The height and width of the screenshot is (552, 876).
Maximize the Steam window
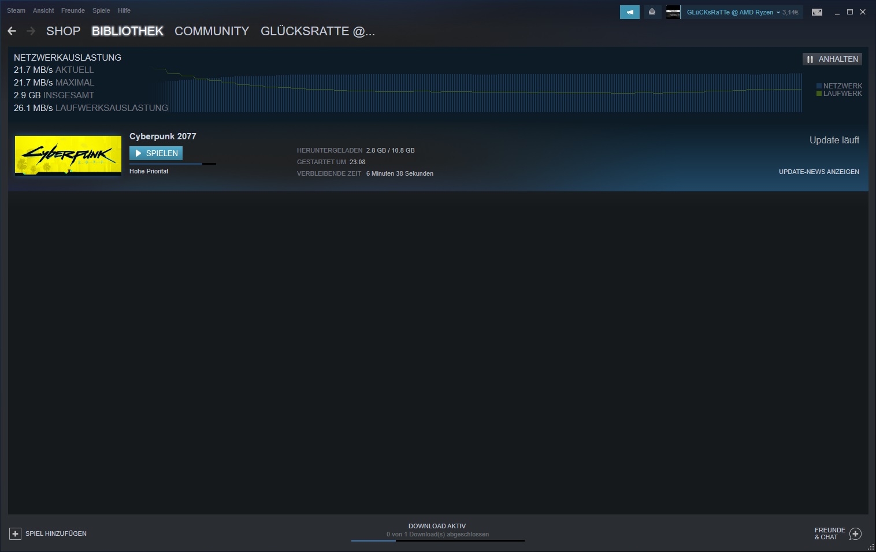(x=850, y=12)
